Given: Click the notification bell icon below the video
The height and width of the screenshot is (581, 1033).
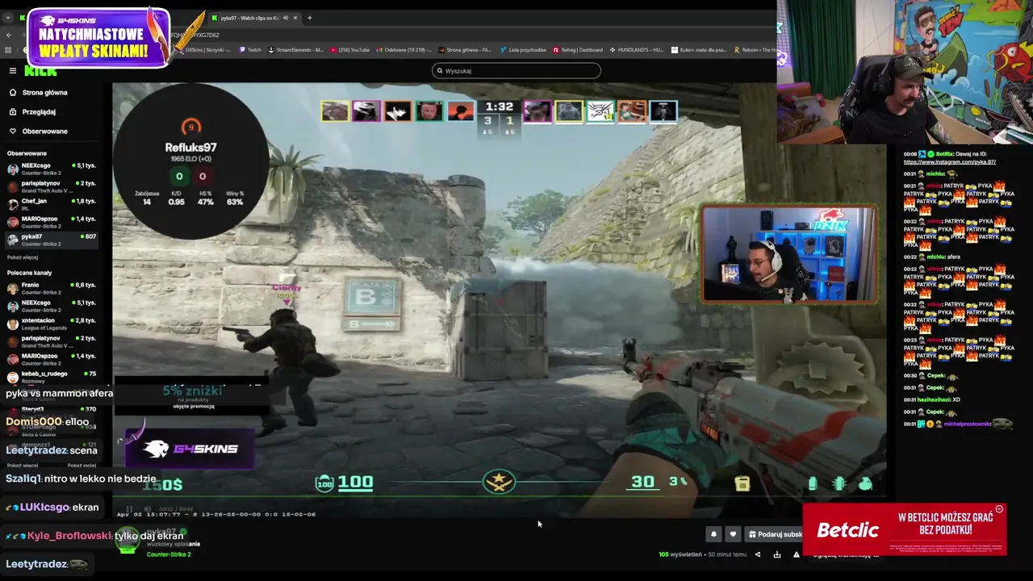Looking at the screenshot, I should tap(713, 534).
